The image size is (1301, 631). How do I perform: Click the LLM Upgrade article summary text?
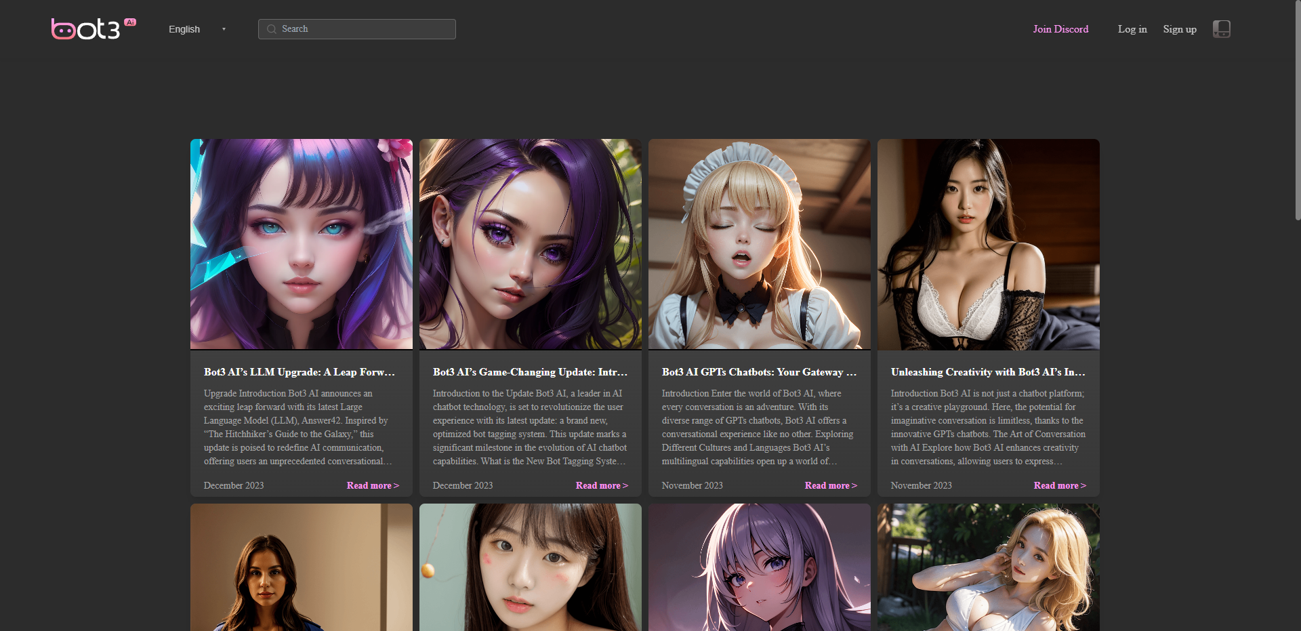coord(299,427)
